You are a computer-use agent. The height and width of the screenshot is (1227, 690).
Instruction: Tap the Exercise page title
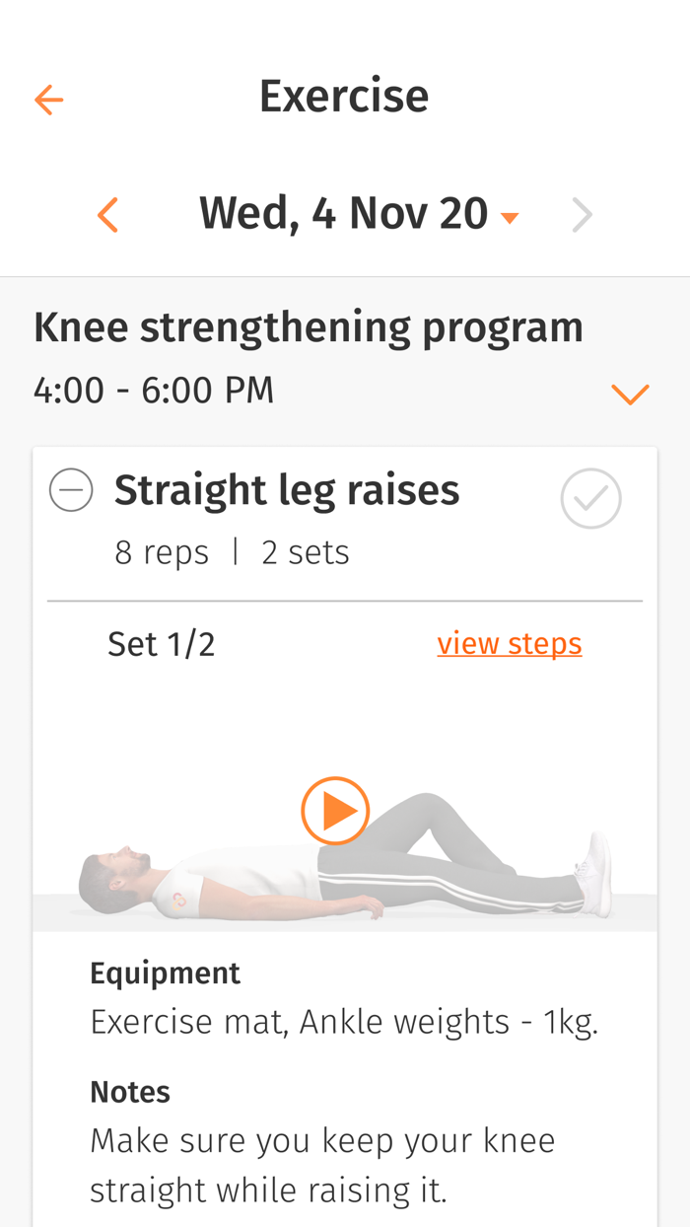[x=343, y=97]
